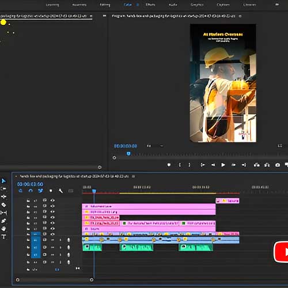Export frame with the camera icon
The width and height of the screenshot is (288, 288).
pyautogui.click(x=278, y=165)
